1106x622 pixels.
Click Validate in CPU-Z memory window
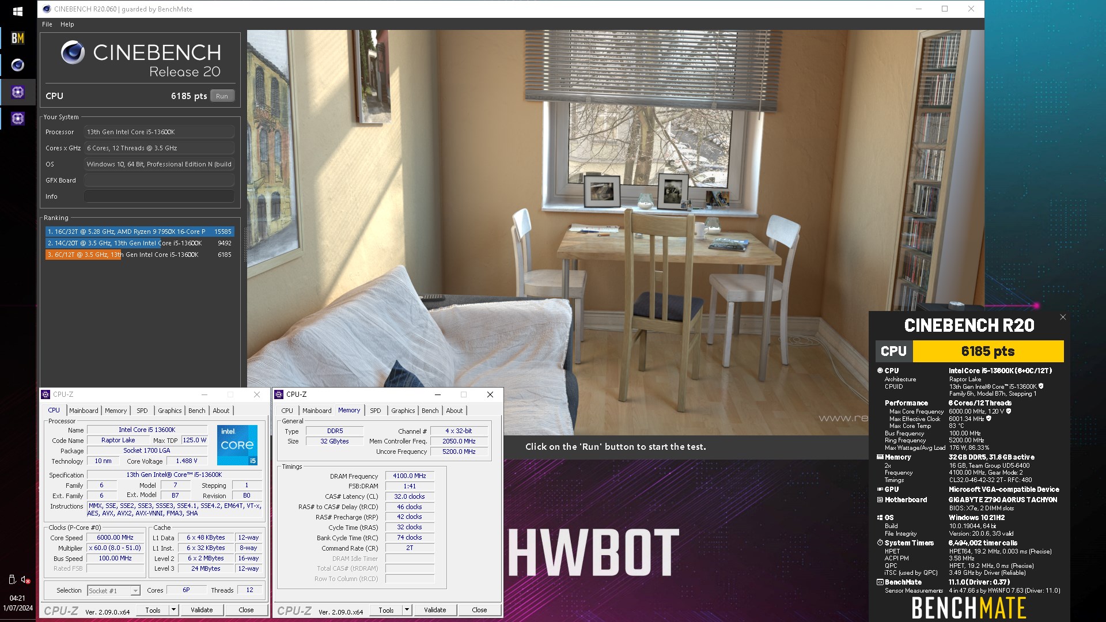pos(435,610)
